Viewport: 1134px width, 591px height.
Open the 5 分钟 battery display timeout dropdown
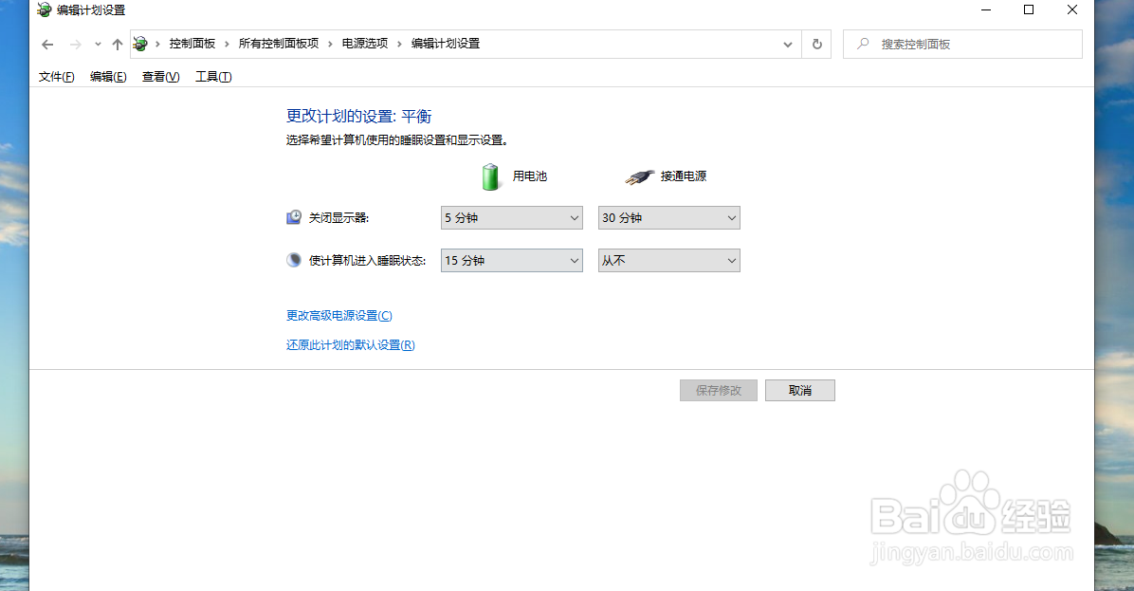click(x=511, y=217)
